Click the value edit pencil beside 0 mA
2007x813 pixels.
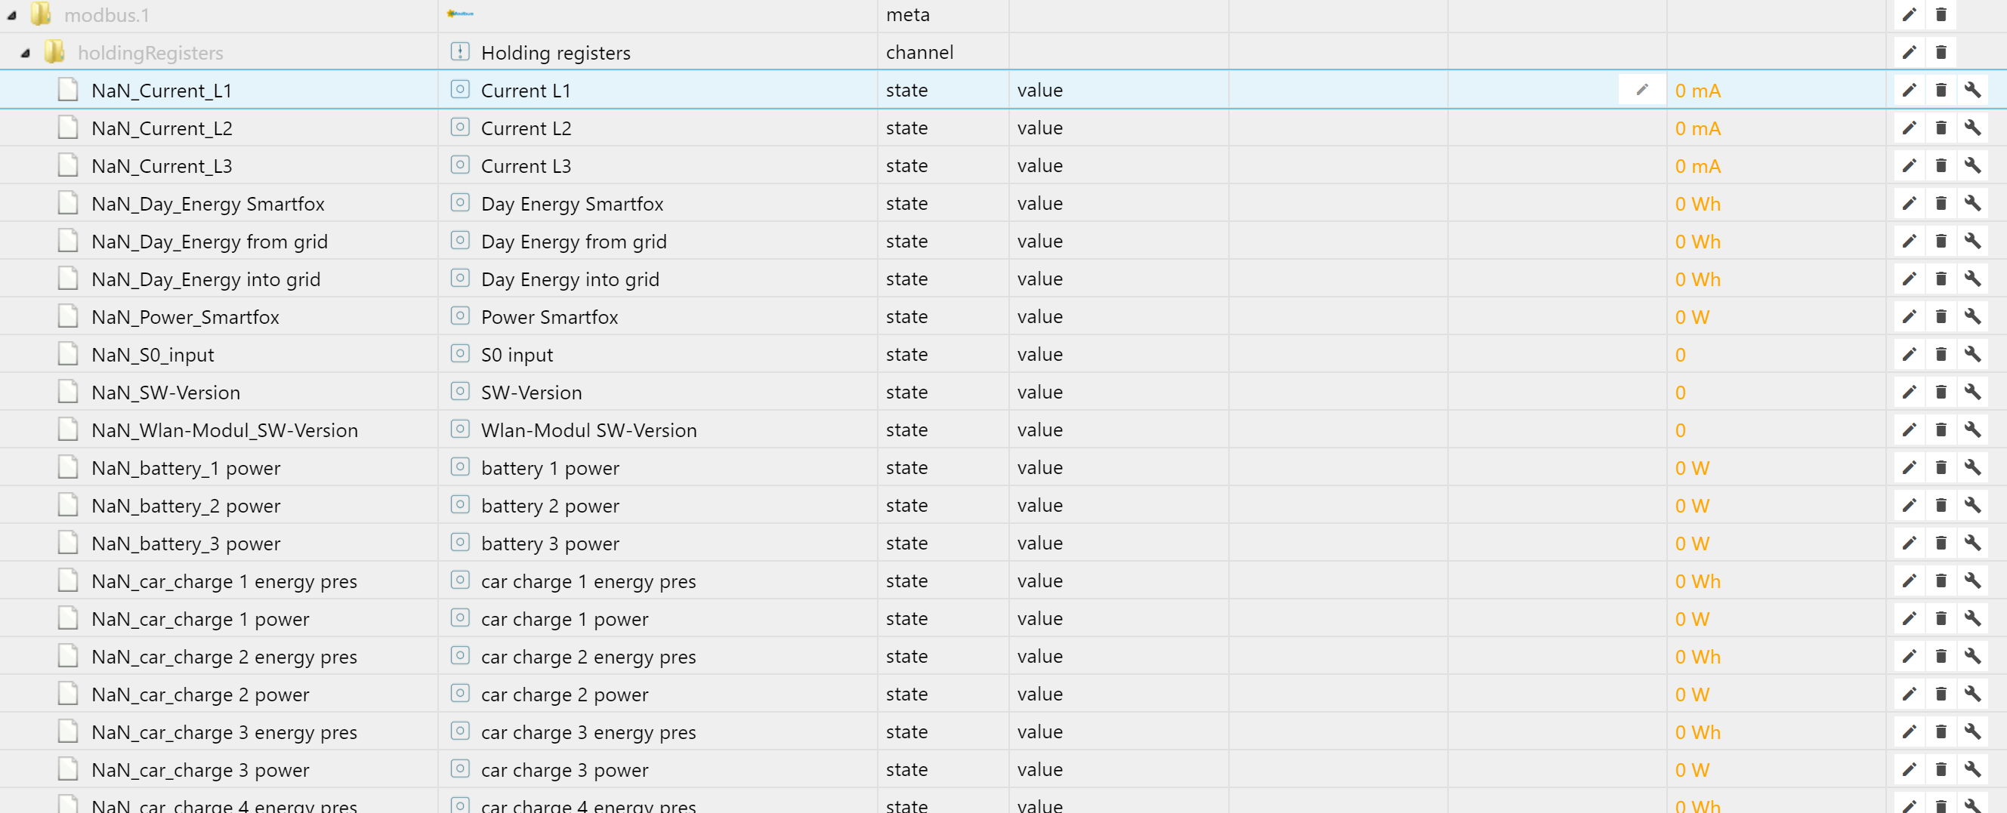(1641, 91)
